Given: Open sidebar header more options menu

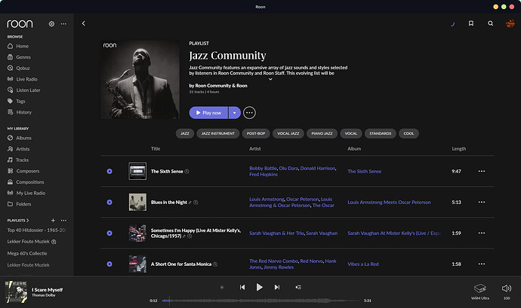Looking at the screenshot, I should (x=63, y=24).
